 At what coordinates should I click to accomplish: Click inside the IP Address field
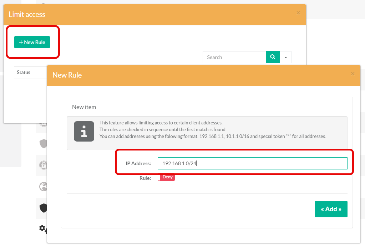click(x=252, y=163)
